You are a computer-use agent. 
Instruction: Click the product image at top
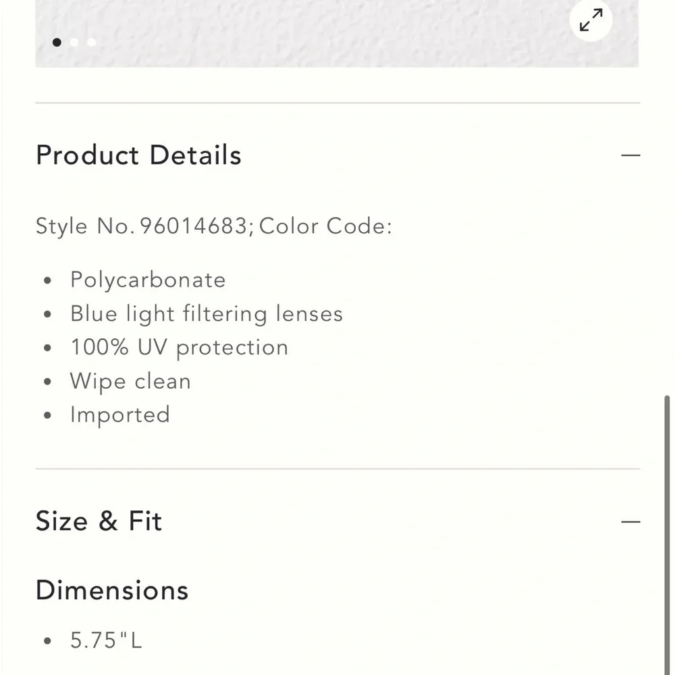tap(337, 34)
